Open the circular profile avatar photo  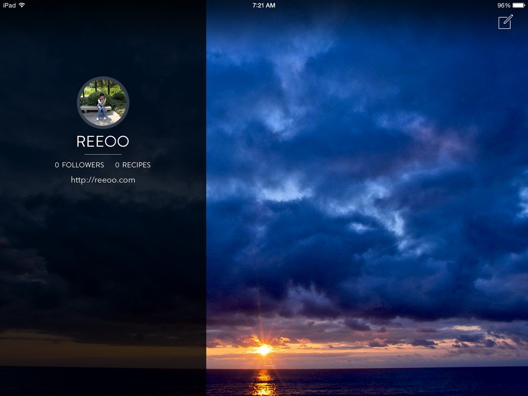(x=103, y=103)
